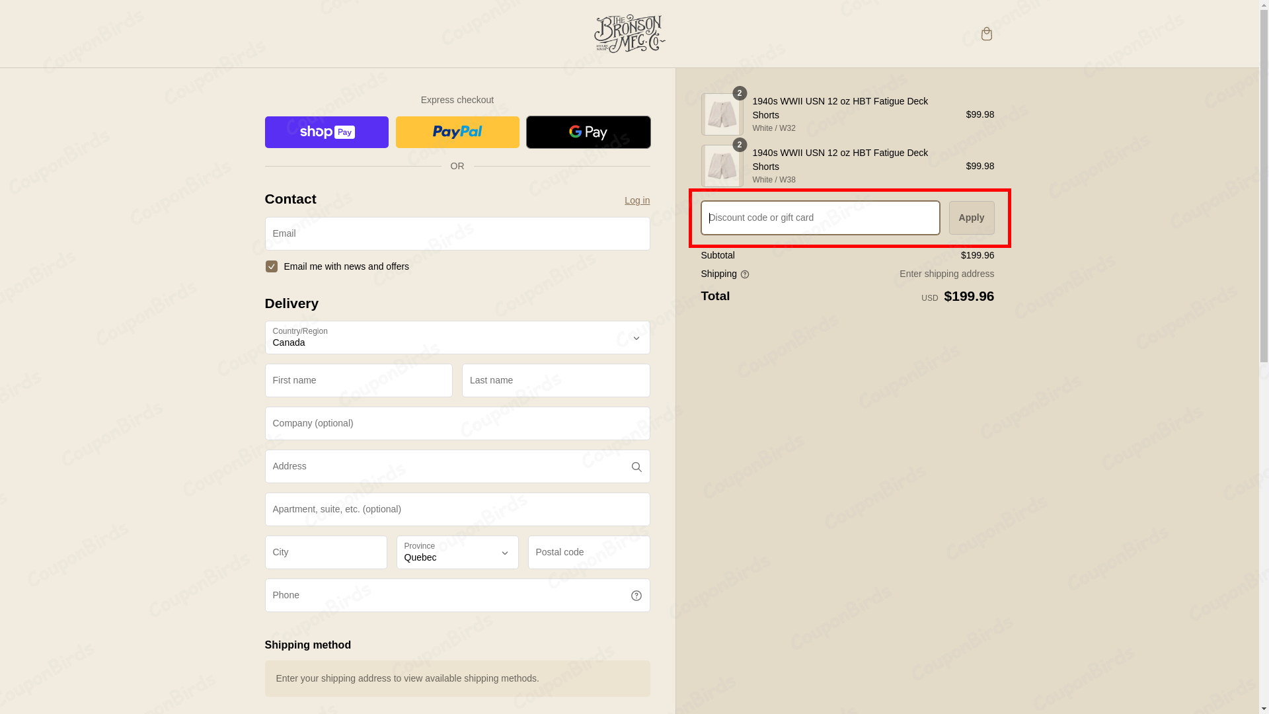Open the Country/Region dropdown
The image size is (1269, 714).
coord(457,338)
